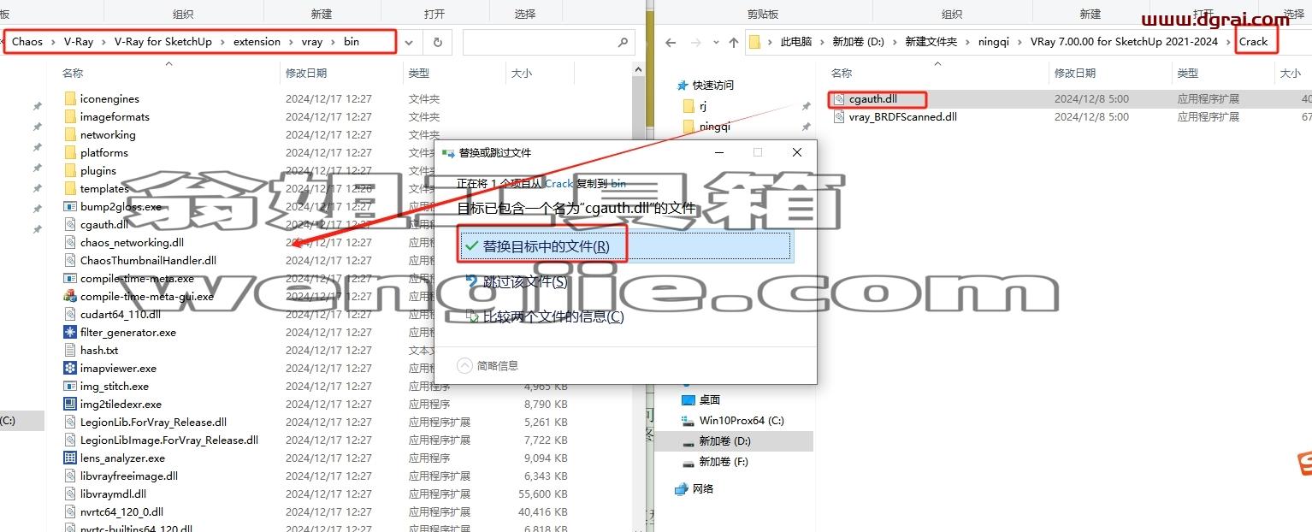This screenshot has height=532, width=1312.
Task: Collapse the dialog's brief info expander
Action: (464, 365)
